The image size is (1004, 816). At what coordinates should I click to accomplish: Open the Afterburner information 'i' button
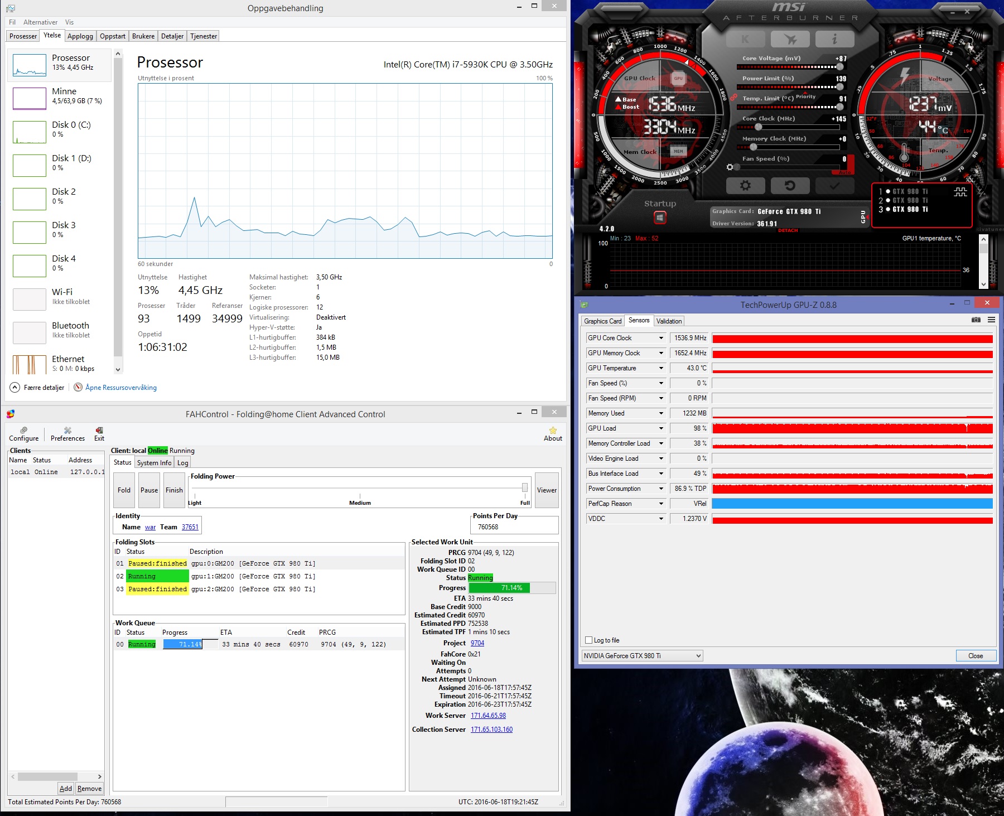coord(834,39)
